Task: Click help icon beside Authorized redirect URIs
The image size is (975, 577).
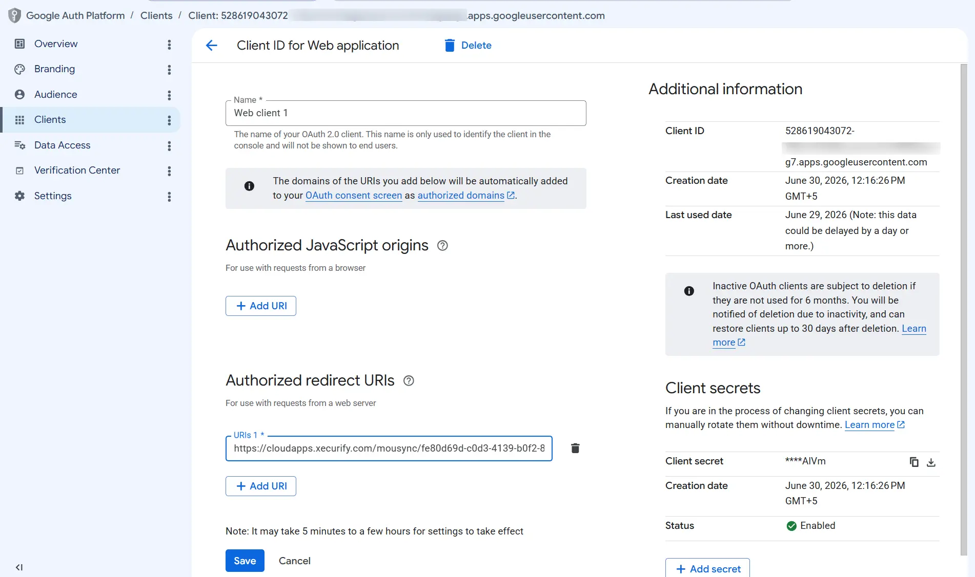Action: coord(409,381)
